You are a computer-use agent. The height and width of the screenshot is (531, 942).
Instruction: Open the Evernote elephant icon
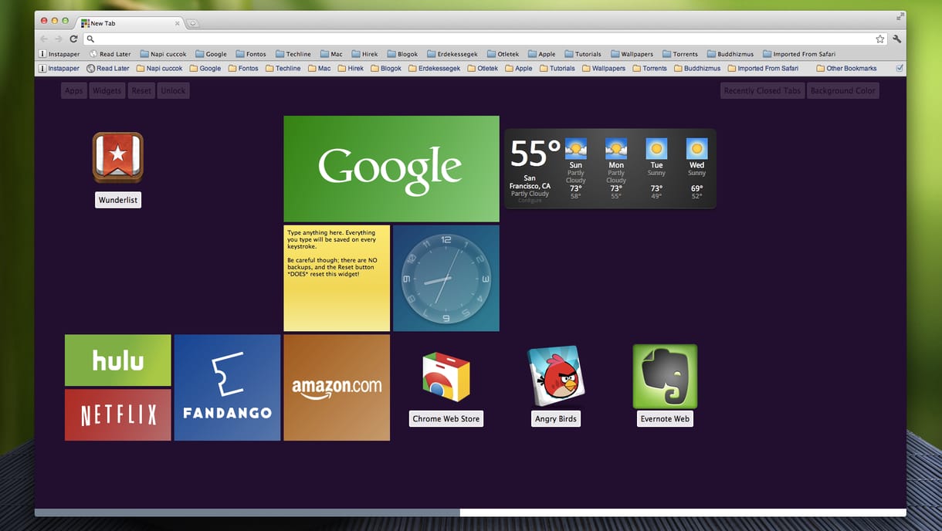(x=665, y=376)
